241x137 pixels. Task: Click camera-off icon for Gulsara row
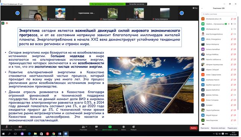tap(235, 49)
